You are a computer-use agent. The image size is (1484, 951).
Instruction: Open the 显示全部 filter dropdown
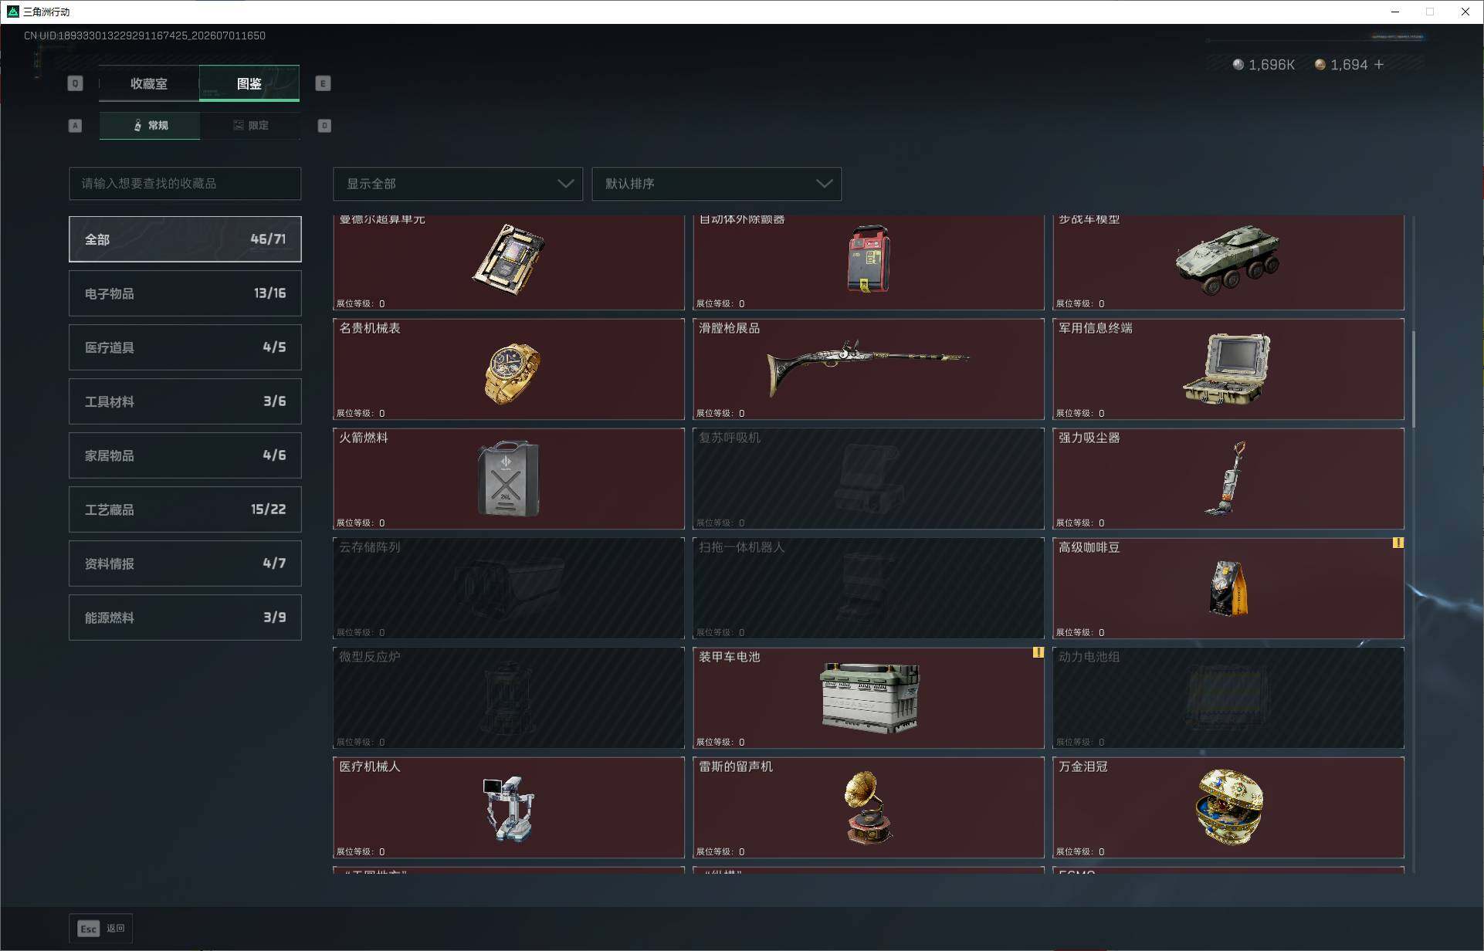click(458, 184)
